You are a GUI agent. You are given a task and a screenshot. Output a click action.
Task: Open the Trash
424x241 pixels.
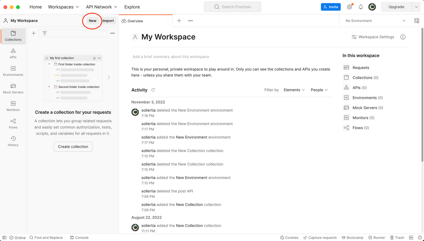click(x=397, y=237)
